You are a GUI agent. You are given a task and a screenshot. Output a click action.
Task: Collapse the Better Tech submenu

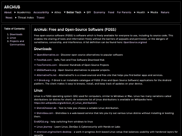click(72, 12)
